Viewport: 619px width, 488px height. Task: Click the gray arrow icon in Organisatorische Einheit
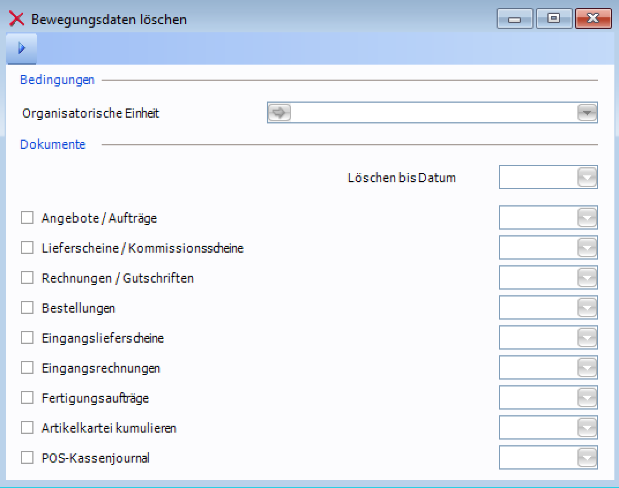(279, 113)
